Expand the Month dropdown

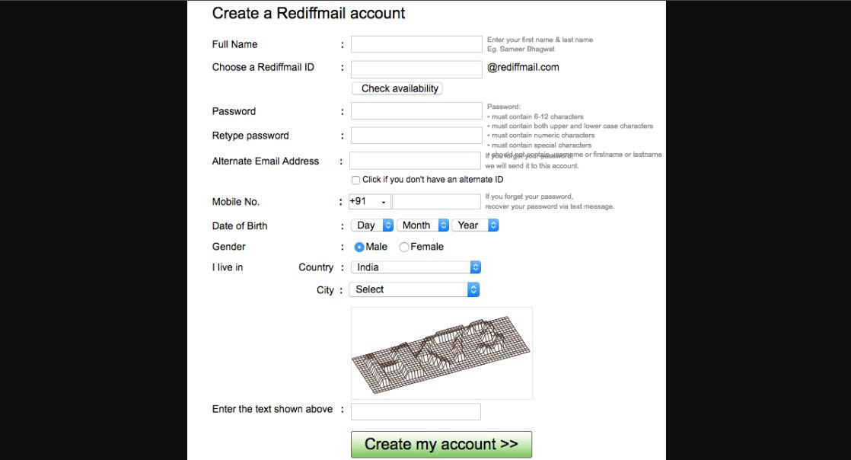[x=422, y=225]
